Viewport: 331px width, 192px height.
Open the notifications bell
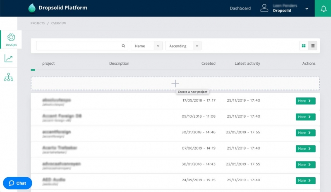(x=324, y=9)
